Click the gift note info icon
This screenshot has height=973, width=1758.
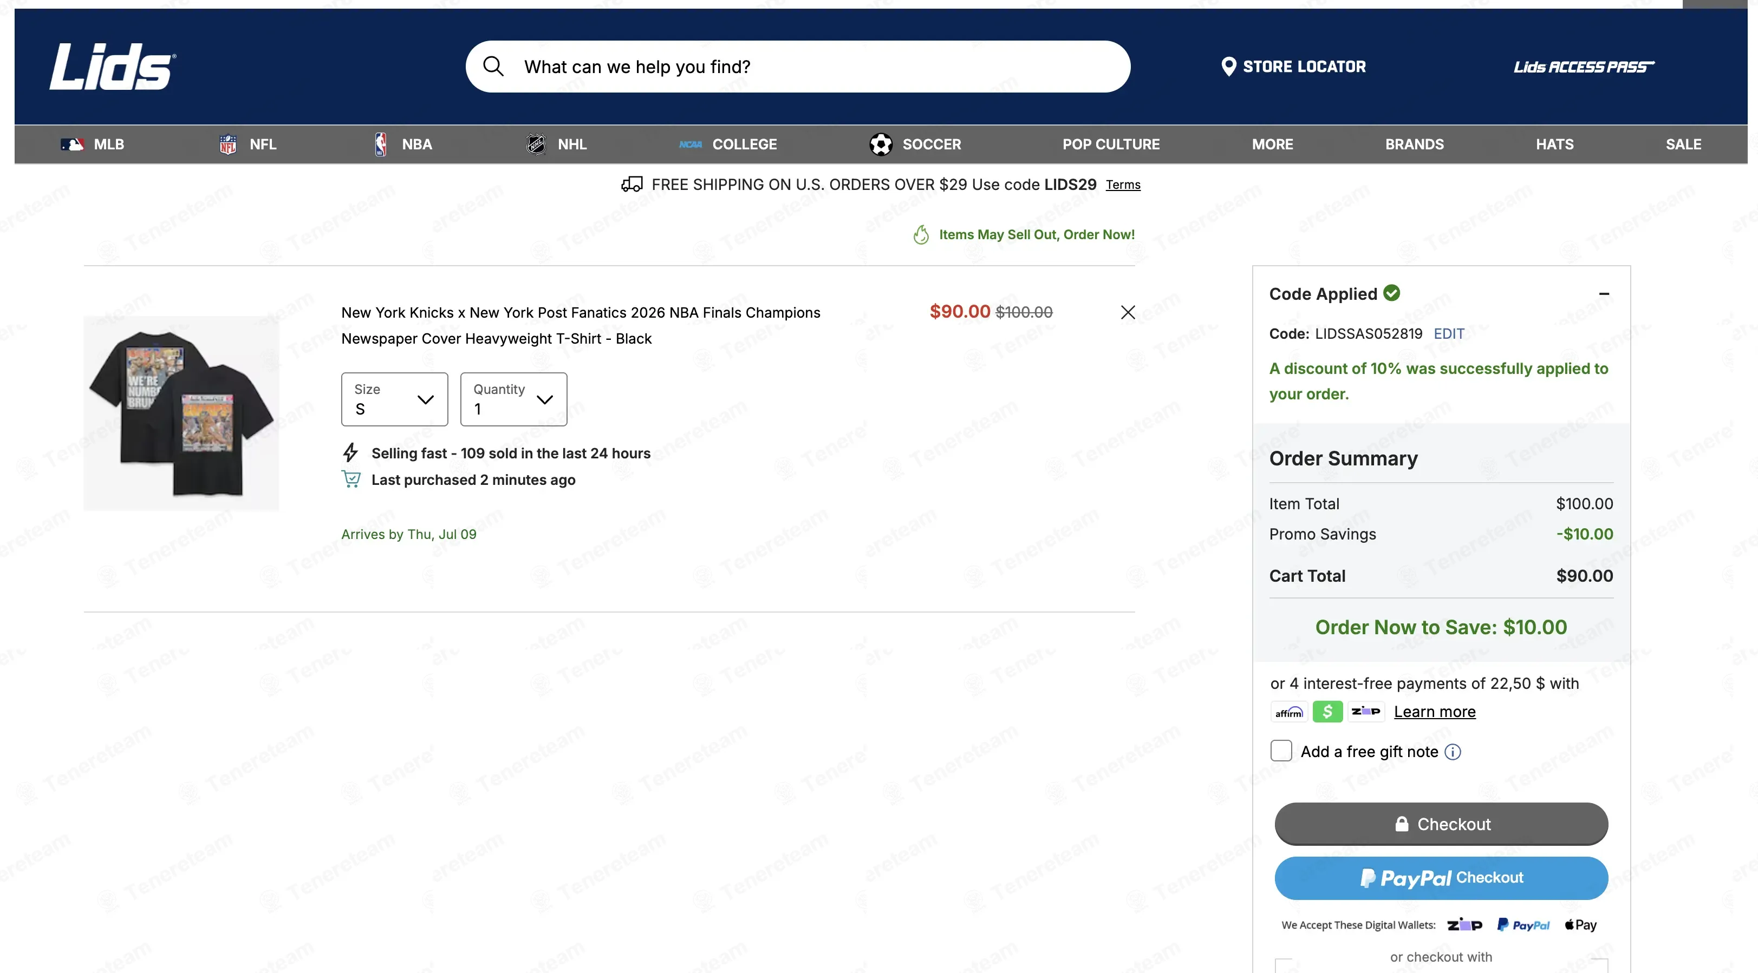click(x=1453, y=752)
